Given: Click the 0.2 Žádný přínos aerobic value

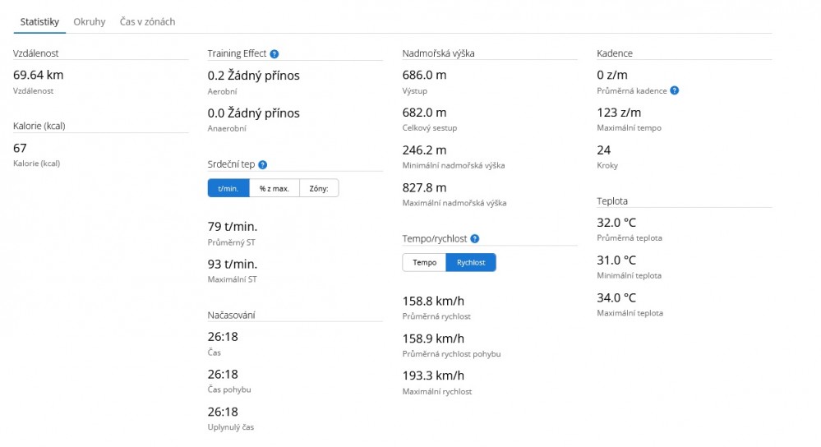Looking at the screenshot, I should [x=253, y=76].
